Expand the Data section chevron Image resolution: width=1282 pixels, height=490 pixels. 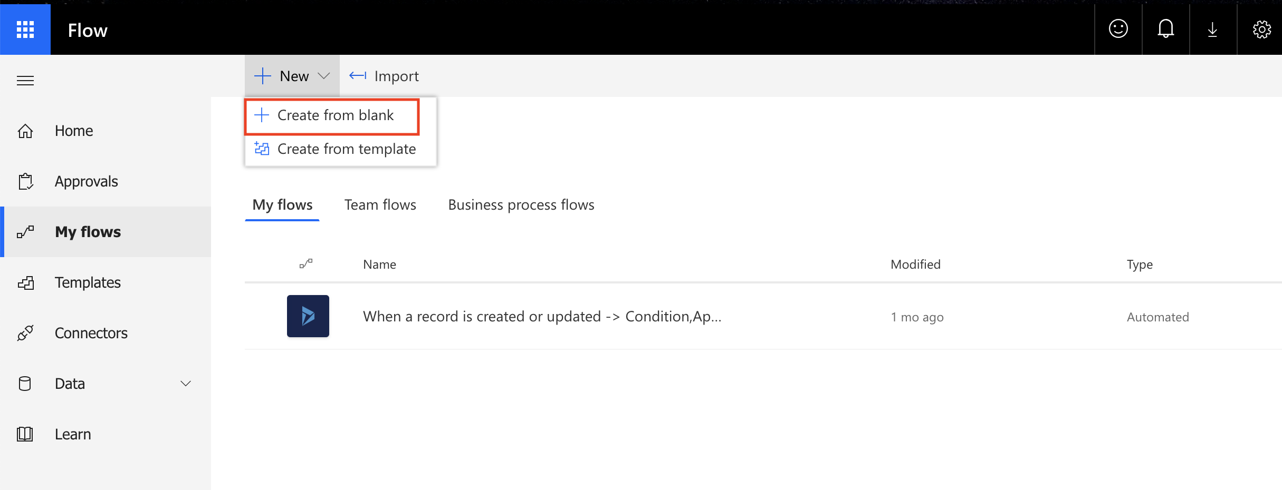[x=186, y=384]
